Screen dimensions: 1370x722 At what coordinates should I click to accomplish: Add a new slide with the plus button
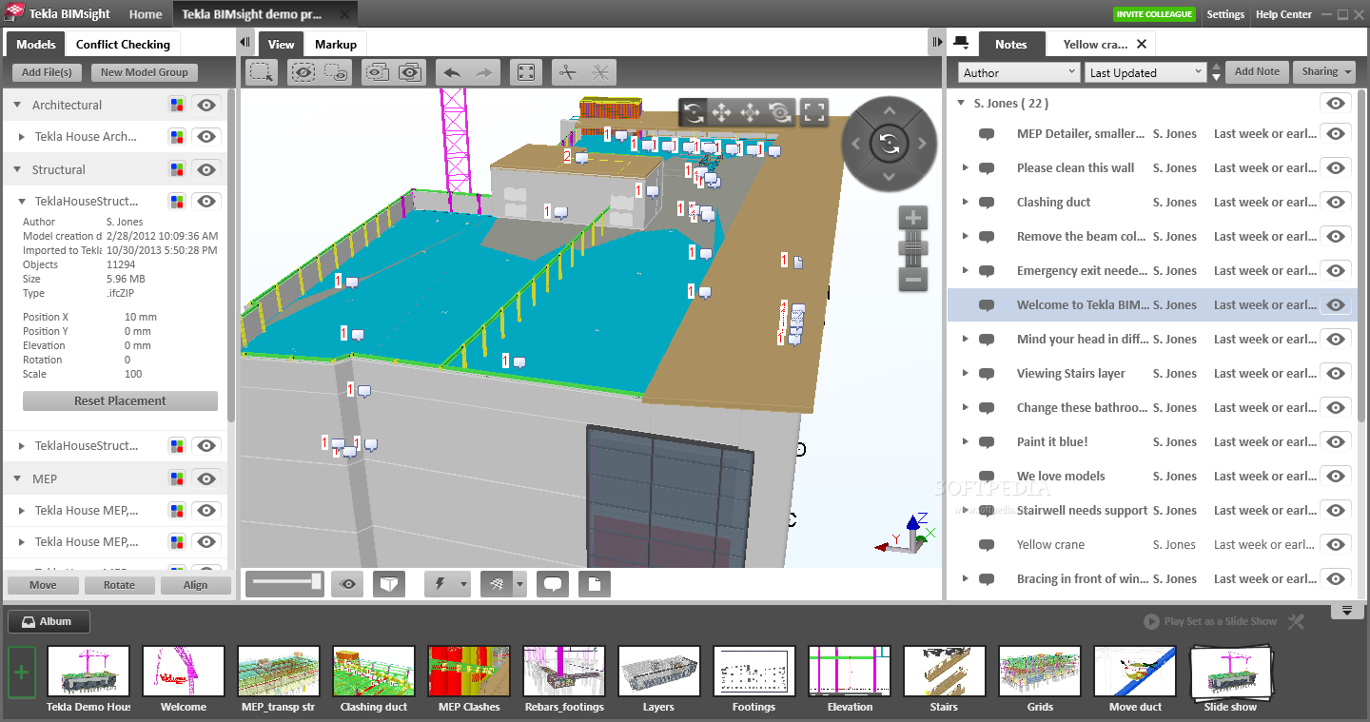click(x=22, y=673)
